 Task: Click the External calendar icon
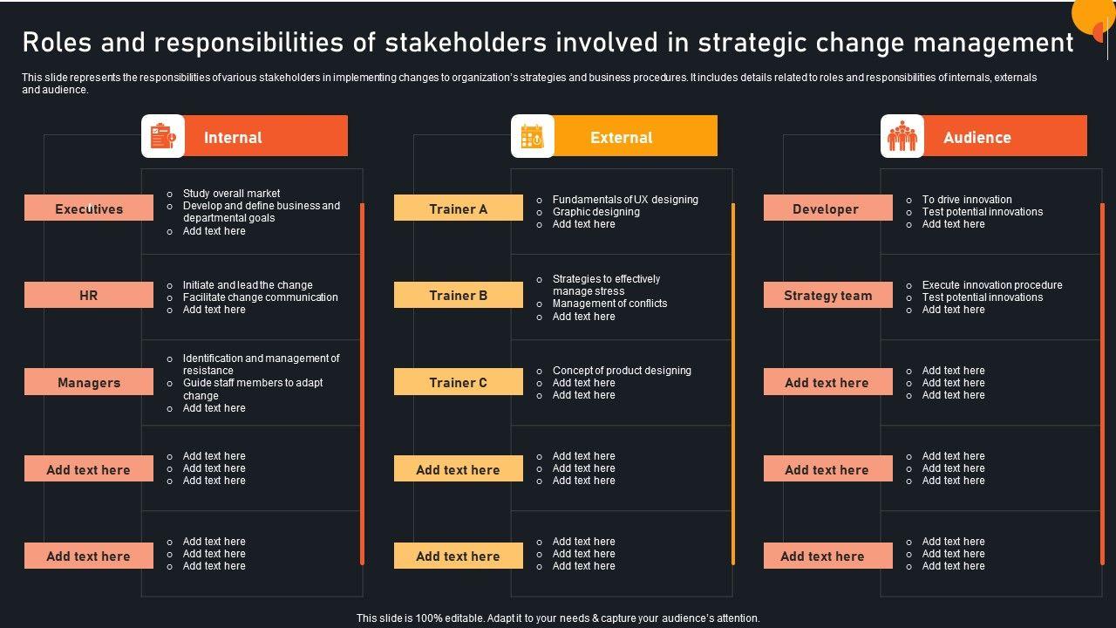tap(532, 137)
